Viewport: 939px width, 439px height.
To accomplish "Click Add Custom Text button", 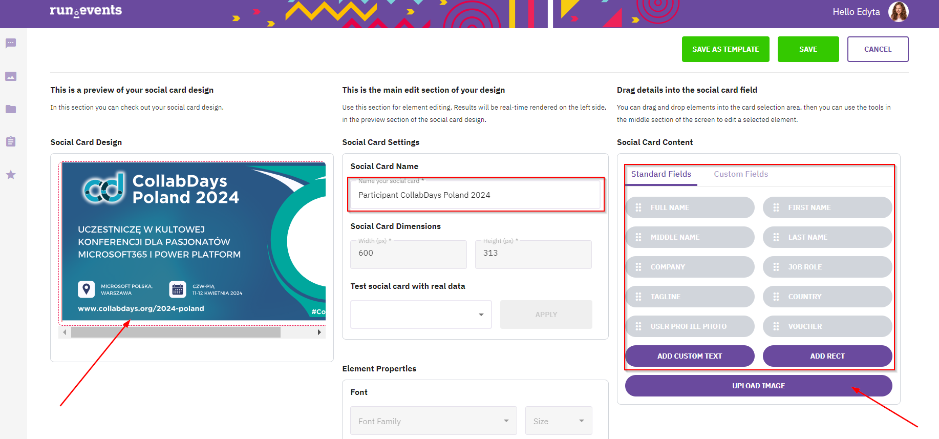I will [690, 356].
